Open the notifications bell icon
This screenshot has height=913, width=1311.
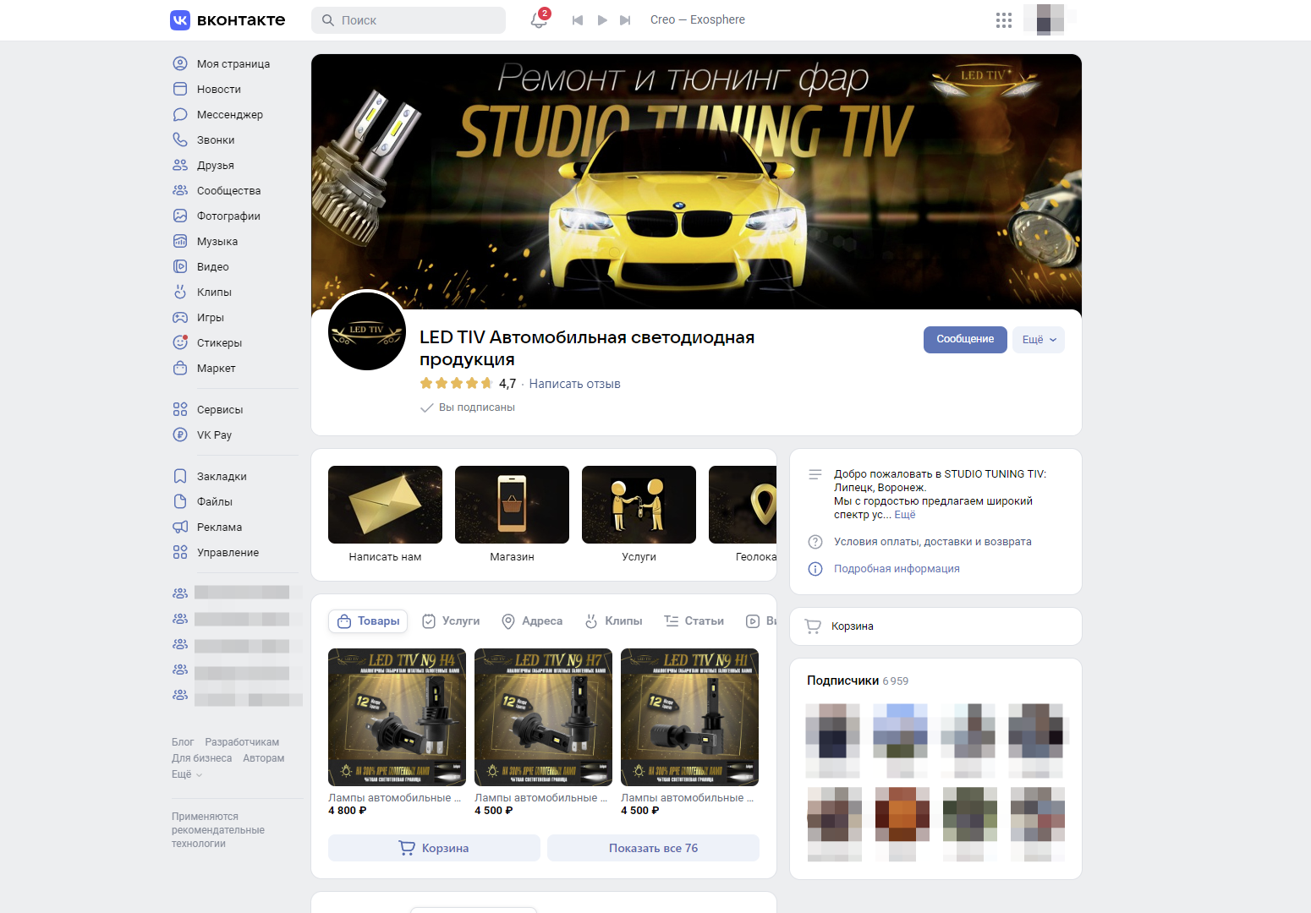(x=538, y=20)
